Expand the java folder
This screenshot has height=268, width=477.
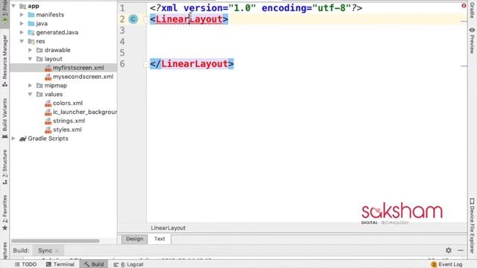(x=22, y=23)
